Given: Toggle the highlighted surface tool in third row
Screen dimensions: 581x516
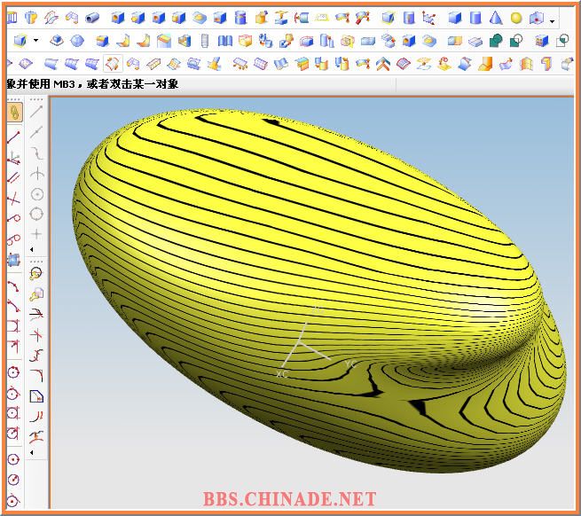Looking at the screenshot, I should coord(113,63).
